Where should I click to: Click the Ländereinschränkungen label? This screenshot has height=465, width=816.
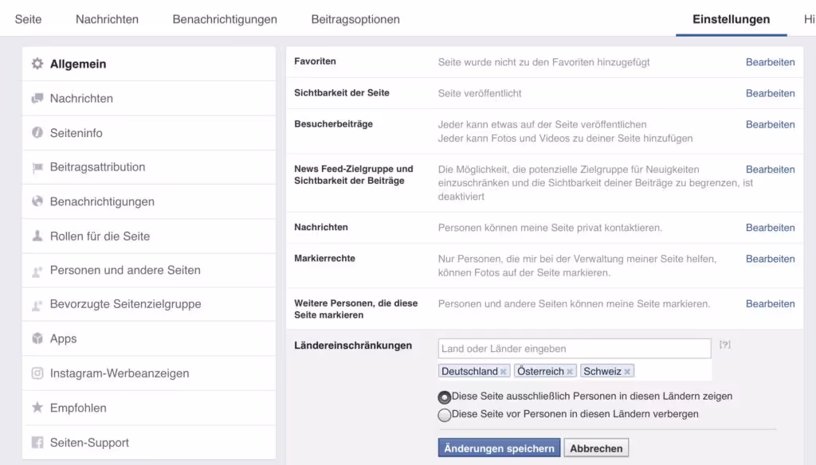click(353, 346)
